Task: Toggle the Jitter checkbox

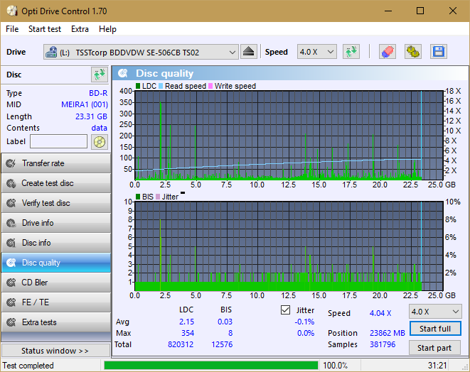Action: pos(285,310)
